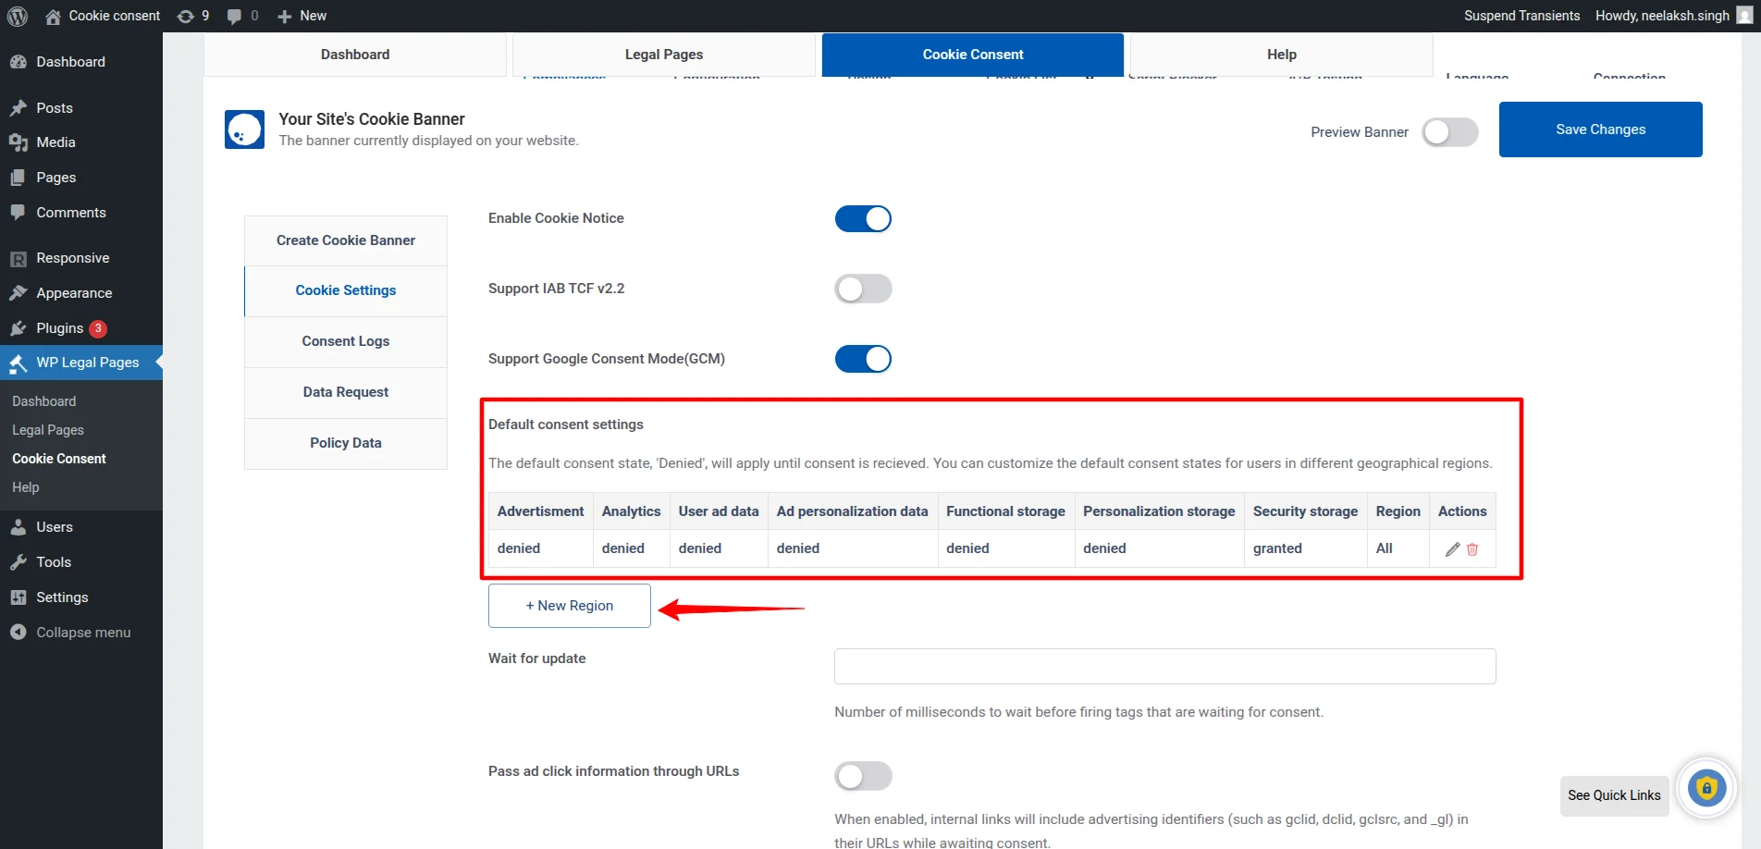Click the WordPress logo in admin bar

(x=18, y=16)
